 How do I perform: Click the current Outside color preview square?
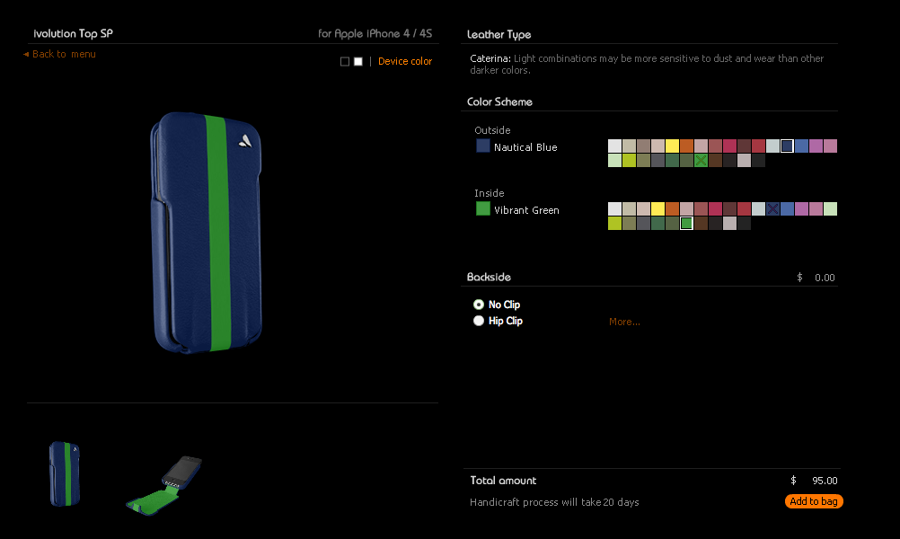tap(483, 146)
